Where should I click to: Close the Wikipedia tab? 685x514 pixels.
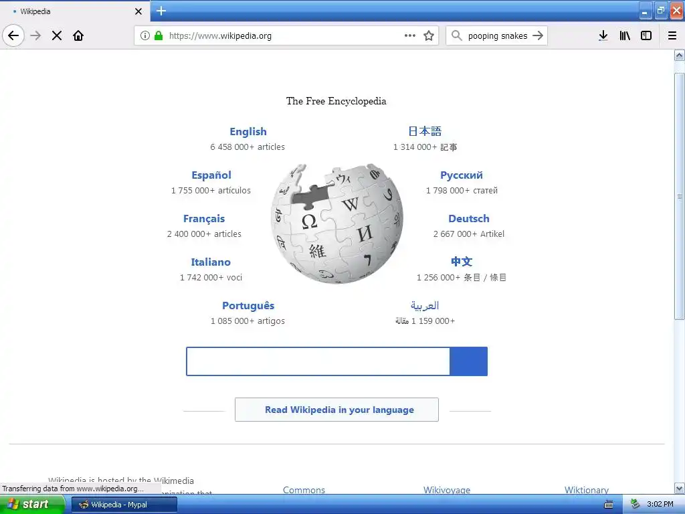[138, 11]
